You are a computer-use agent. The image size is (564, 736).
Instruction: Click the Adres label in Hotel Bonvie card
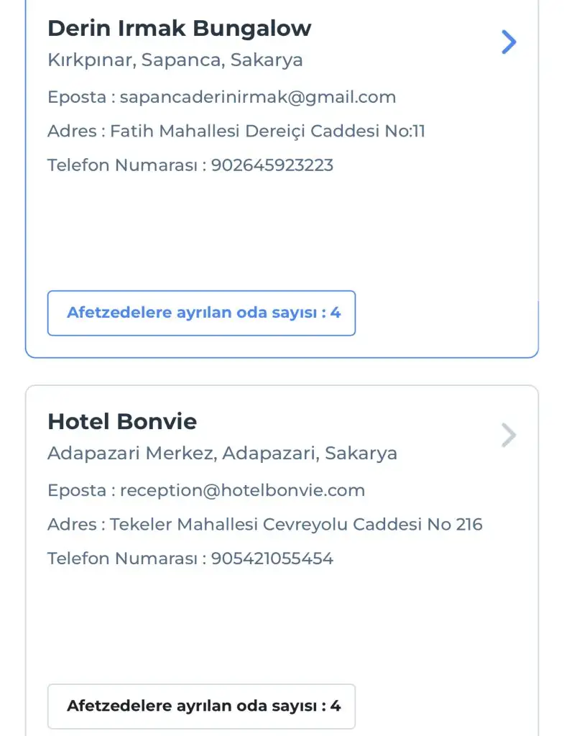pos(73,525)
